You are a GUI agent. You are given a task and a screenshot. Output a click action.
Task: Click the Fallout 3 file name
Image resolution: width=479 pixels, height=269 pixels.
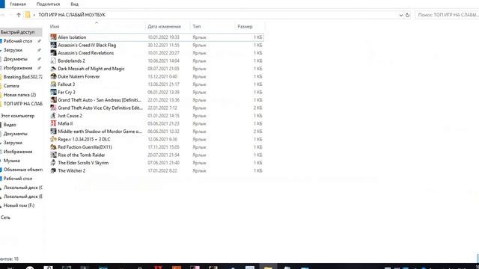click(67, 84)
